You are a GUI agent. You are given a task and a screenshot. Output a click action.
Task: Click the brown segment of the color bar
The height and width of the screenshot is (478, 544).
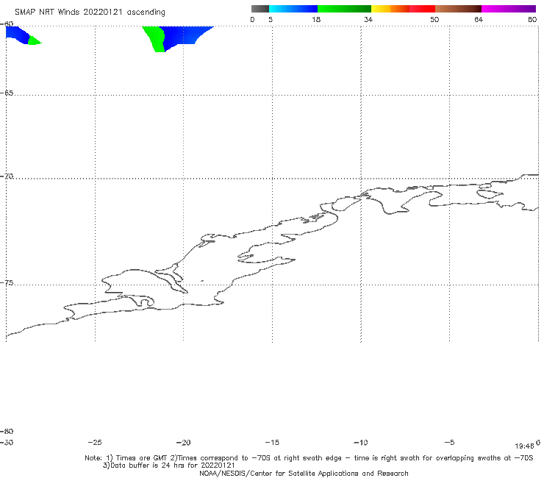pos(458,9)
